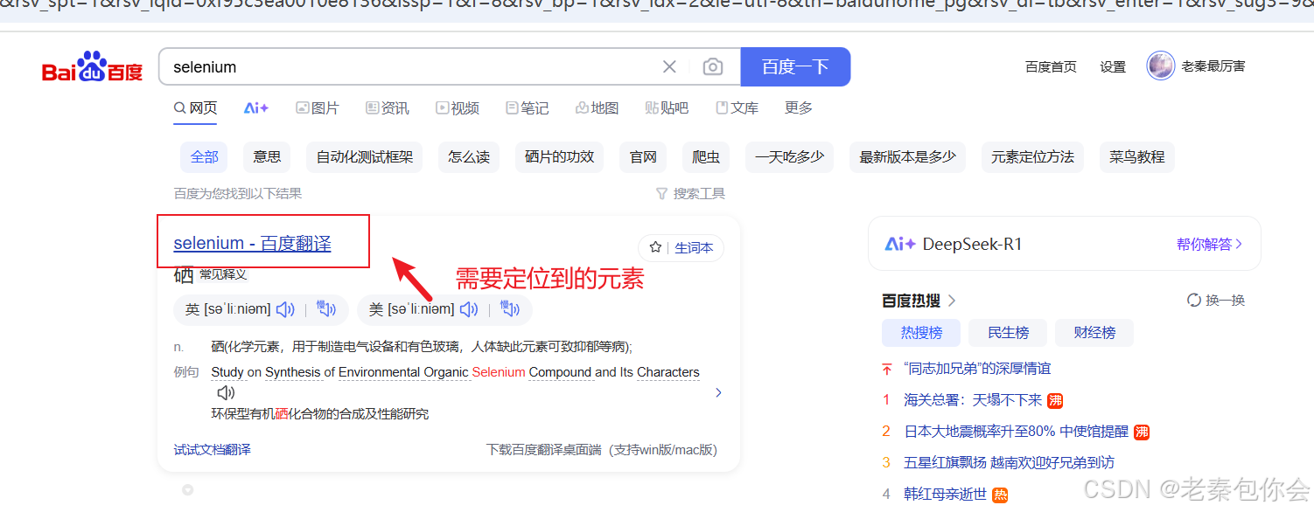Switch to 图片 tab
Screen dimensions: 1314x512
coord(318,108)
